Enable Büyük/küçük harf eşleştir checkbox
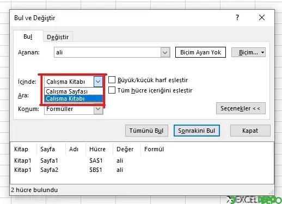 point(112,80)
